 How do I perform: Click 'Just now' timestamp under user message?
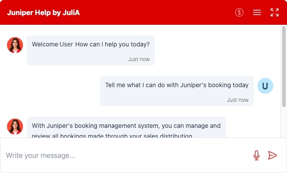pos(238,100)
